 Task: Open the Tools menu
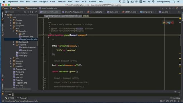[x=77, y=2]
